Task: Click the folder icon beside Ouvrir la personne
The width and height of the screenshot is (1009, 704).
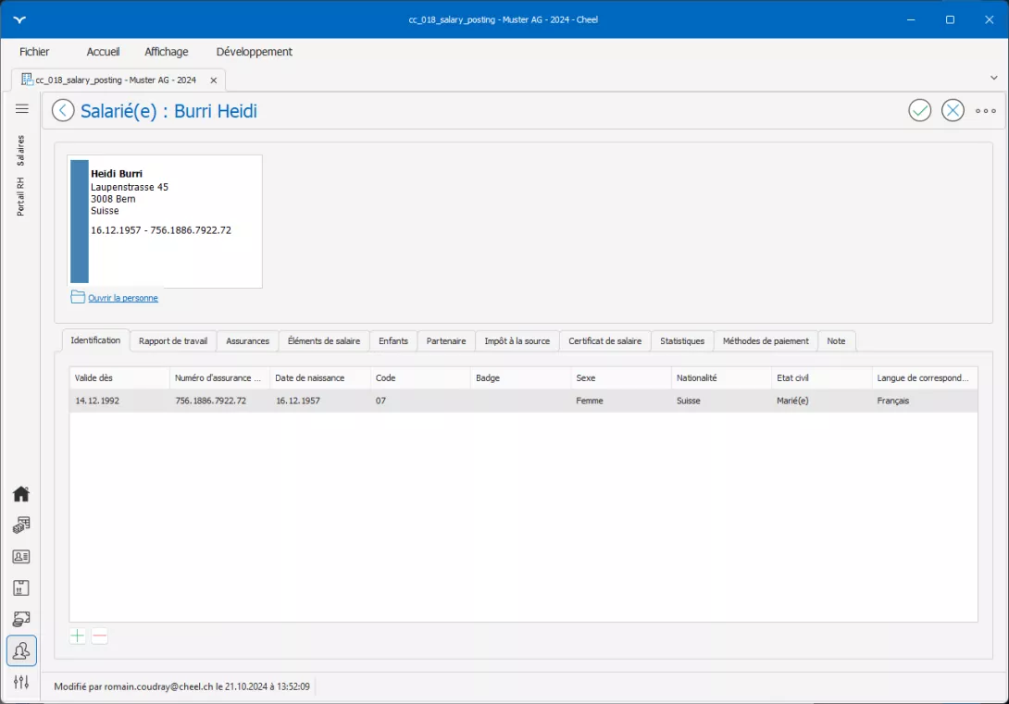Action: tap(78, 297)
